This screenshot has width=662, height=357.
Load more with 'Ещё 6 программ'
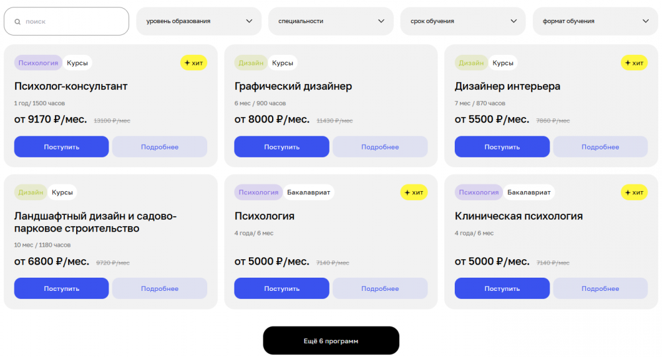331,340
